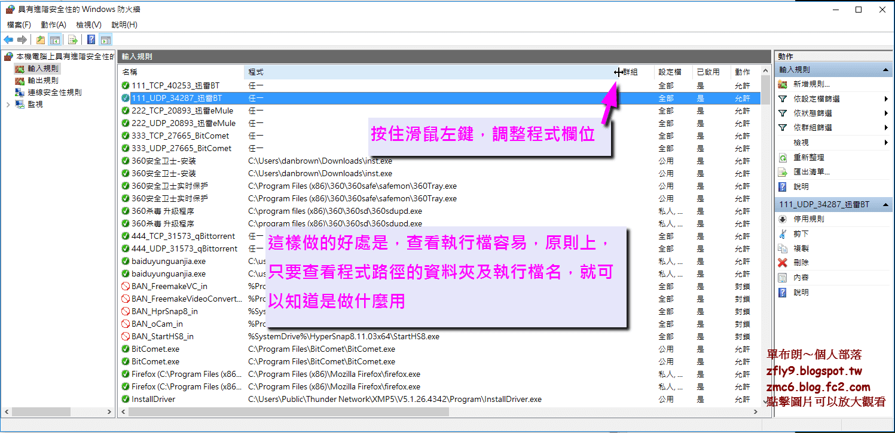The width and height of the screenshot is (895, 433).
Task: Click the gray forward arrow in toolbar
Action: pos(22,40)
